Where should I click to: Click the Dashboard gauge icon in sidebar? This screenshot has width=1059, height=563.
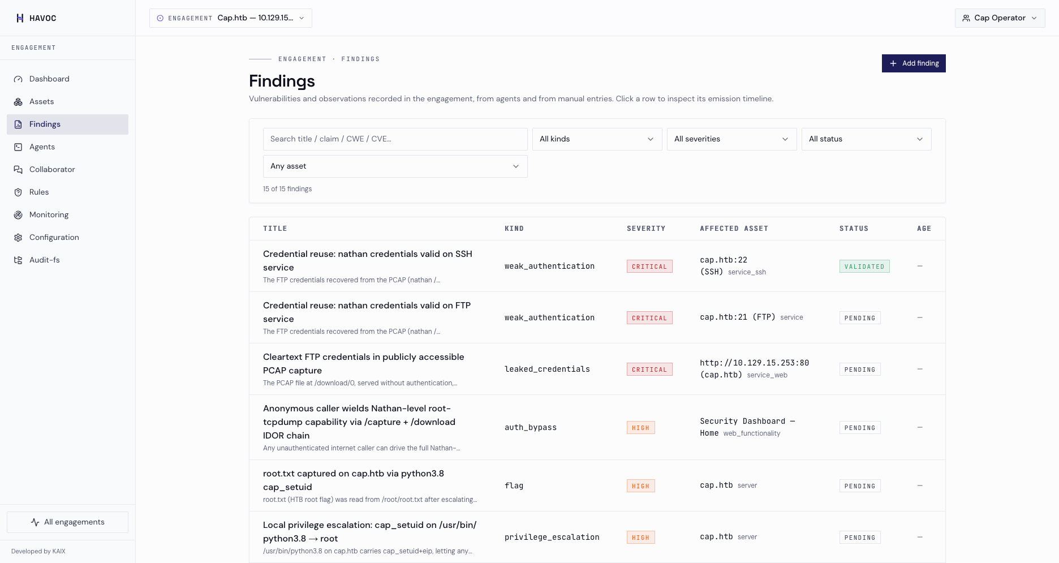click(18, 79)
